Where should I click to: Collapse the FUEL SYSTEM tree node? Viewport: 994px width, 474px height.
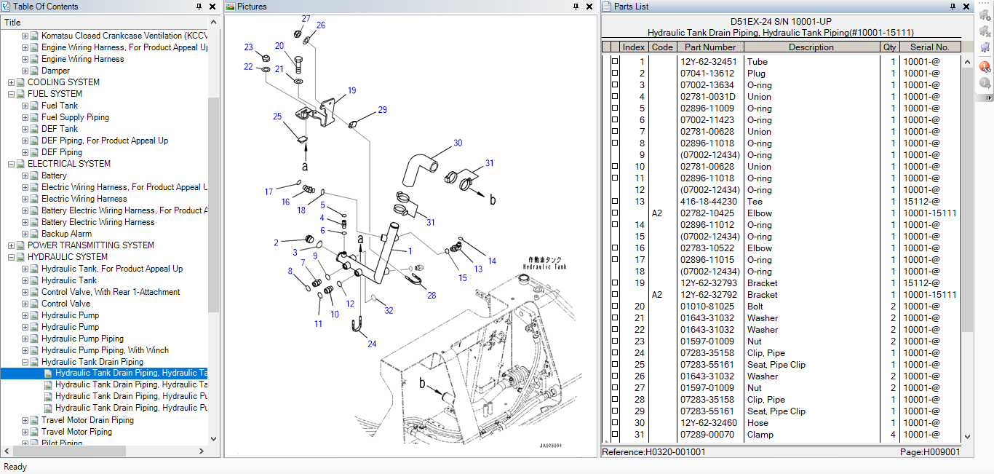point(11,94)
